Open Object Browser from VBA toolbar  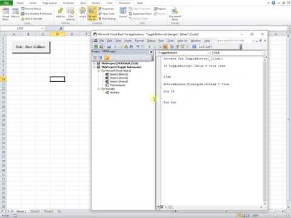182,47
